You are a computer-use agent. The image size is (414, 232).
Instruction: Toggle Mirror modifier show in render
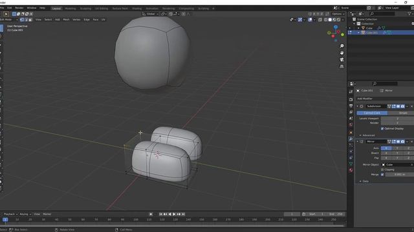click(x=402, y=142)
